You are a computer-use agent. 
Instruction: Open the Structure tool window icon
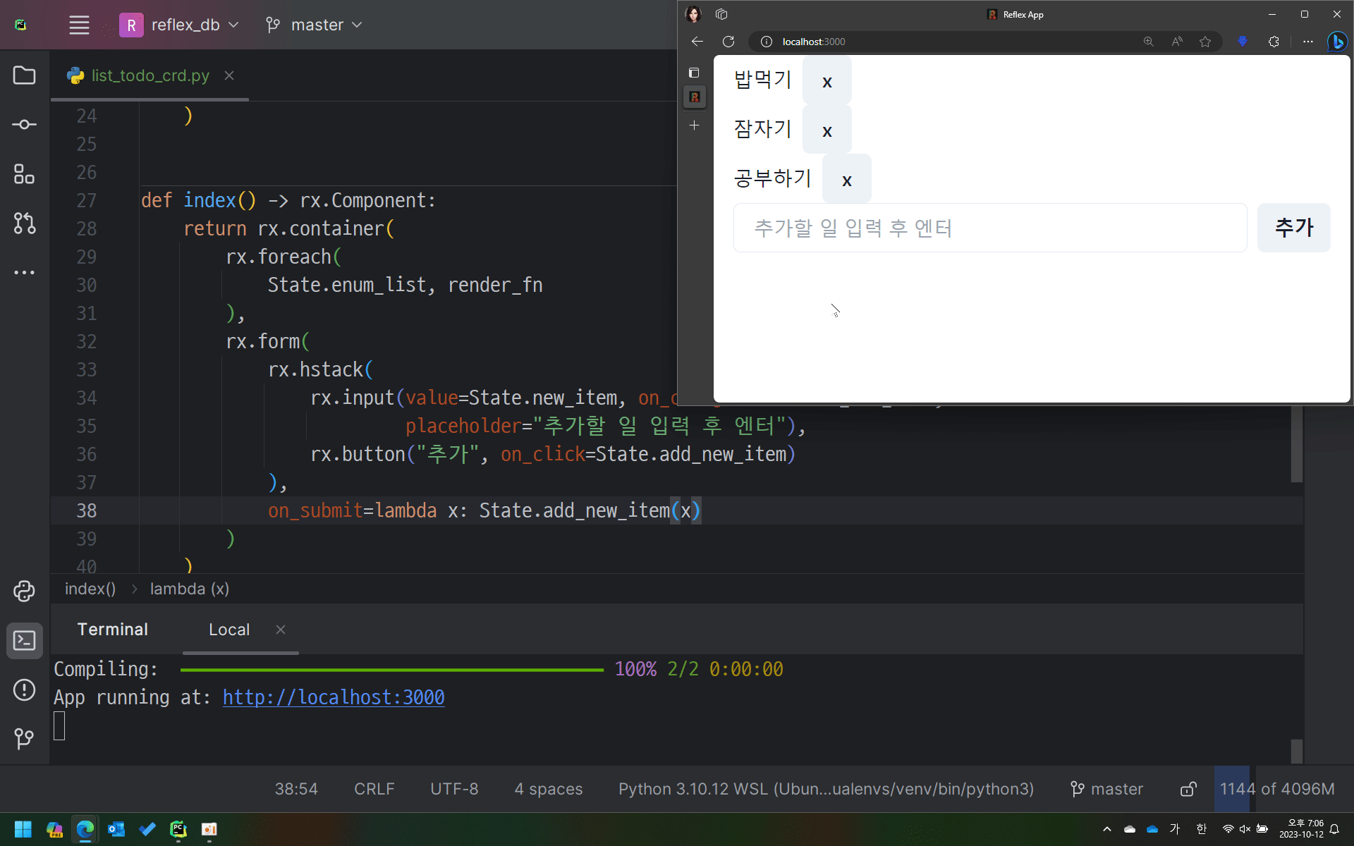pos(24,174)
